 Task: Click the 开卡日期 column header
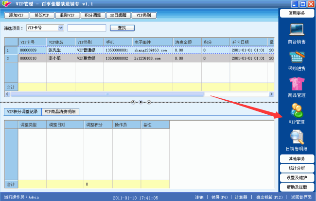(249, 42)
